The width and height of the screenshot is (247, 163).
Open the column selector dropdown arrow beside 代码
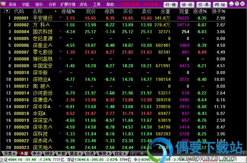[7, 11]
